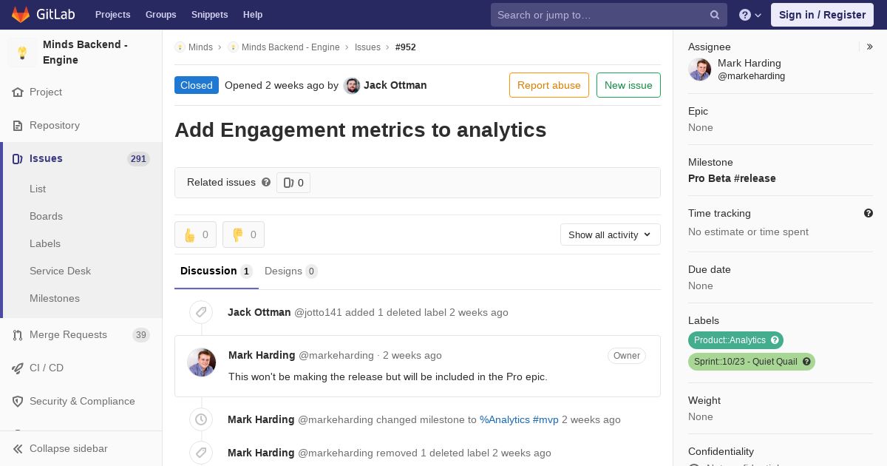Open the Help question-mark menu
This screenshot has height=466, width=887.
click(750, 15)
